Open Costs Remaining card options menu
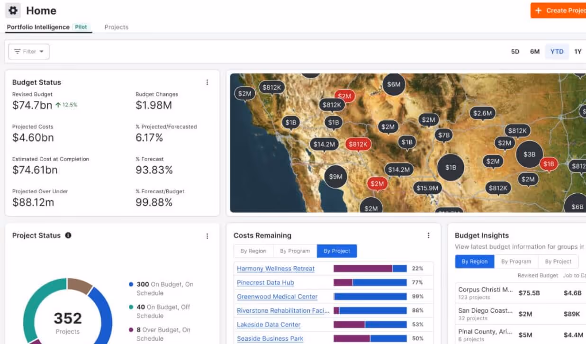 [x=428, y=235]
